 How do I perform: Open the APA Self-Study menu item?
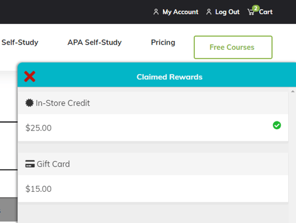[94, 43]
